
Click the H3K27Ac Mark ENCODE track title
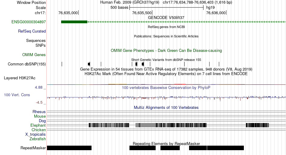coord(166,74)
